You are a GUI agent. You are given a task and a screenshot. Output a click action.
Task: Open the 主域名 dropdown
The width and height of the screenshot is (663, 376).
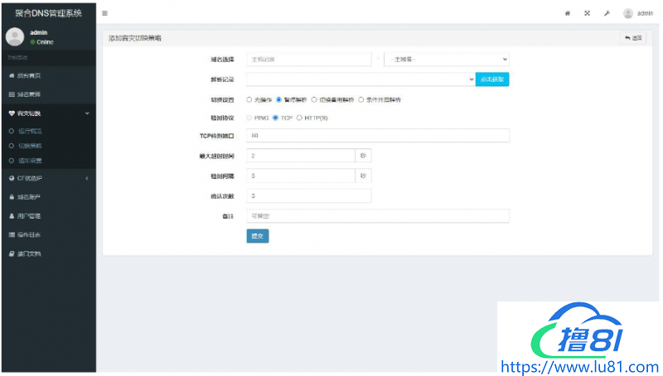(446, 59)
